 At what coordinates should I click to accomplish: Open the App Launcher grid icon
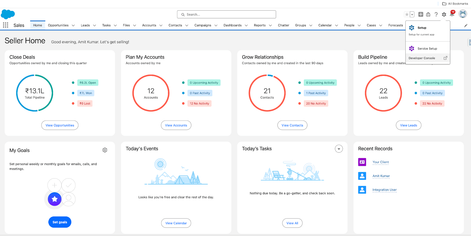6,25
